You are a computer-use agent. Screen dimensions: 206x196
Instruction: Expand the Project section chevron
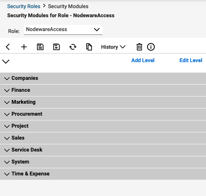(x=7, y=126)
